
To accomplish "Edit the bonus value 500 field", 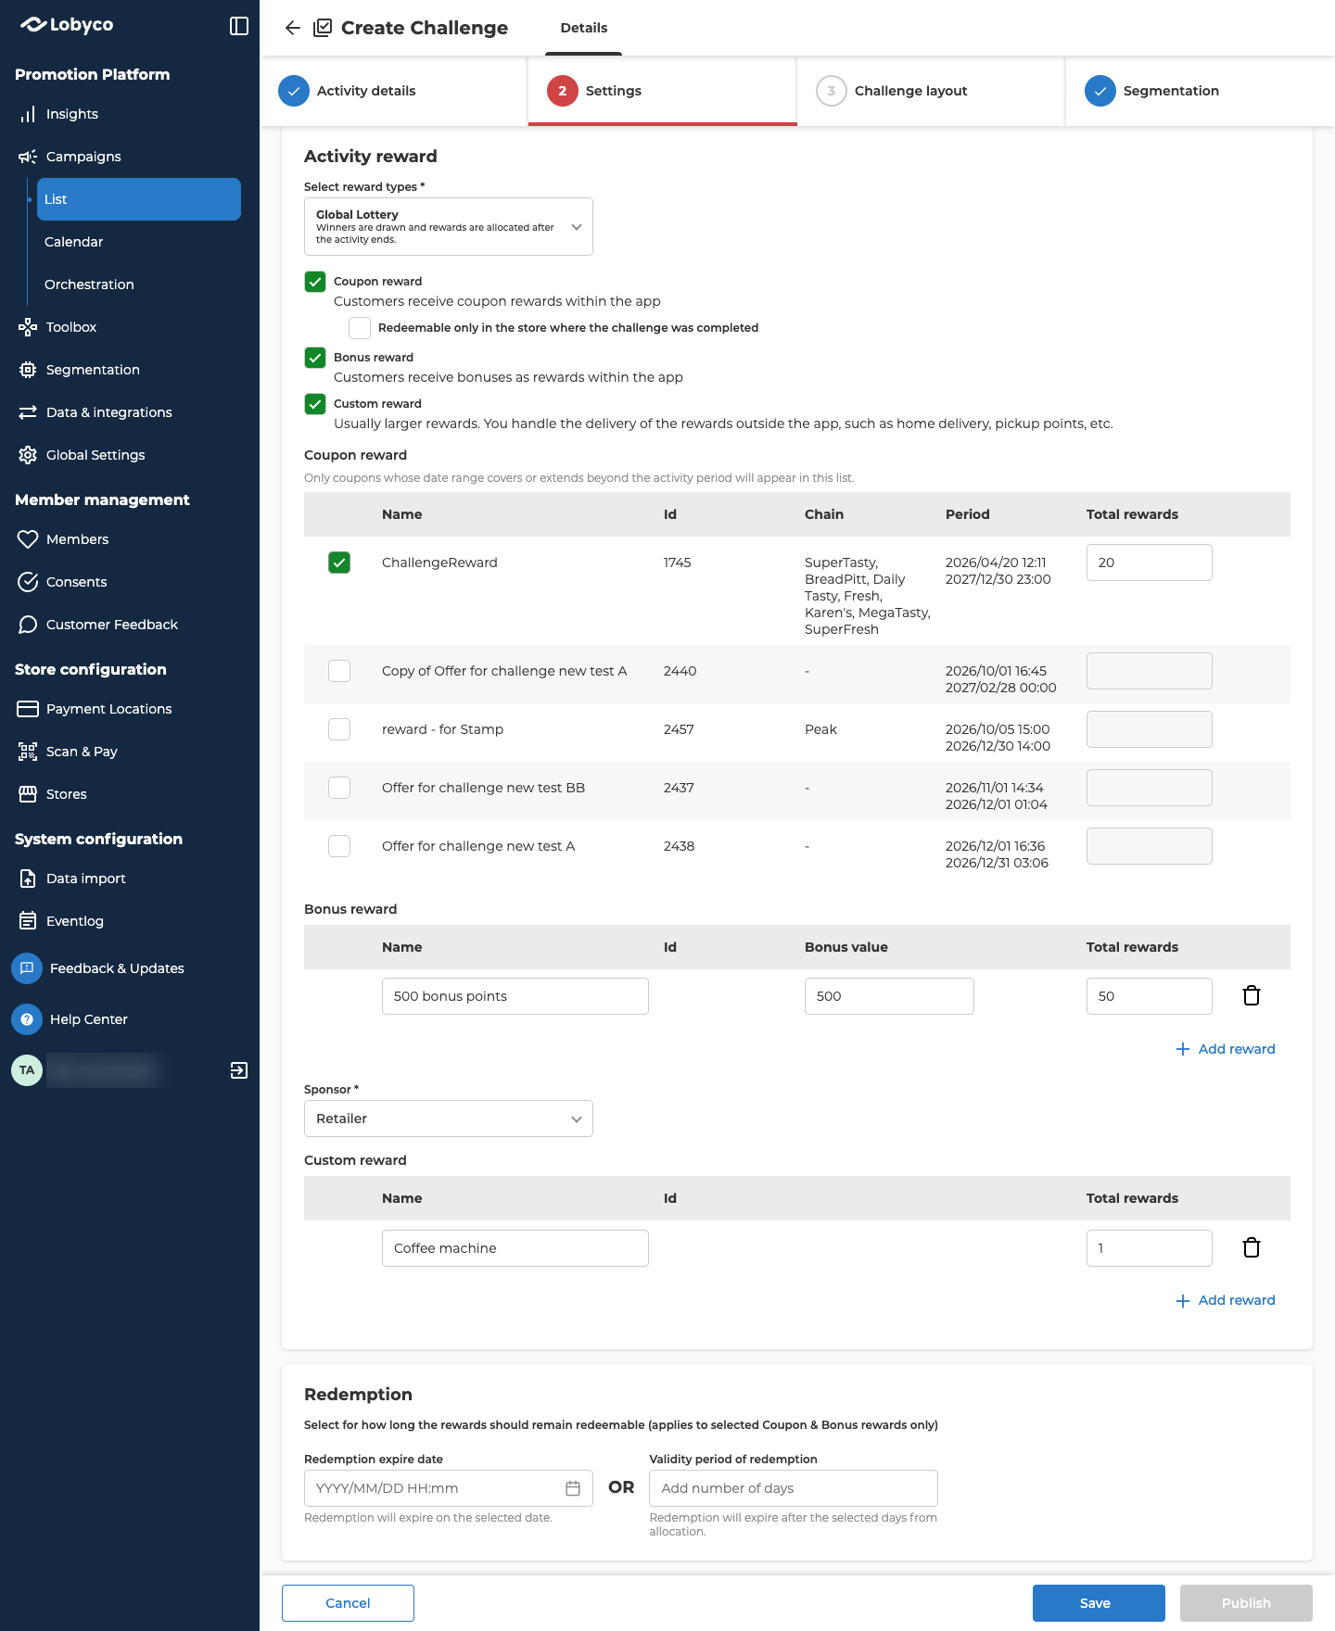I will (x=889, y=996).
